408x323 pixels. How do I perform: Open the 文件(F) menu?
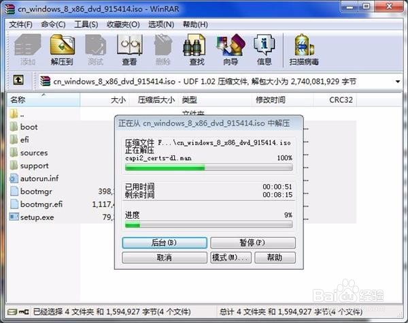[20, 25]
